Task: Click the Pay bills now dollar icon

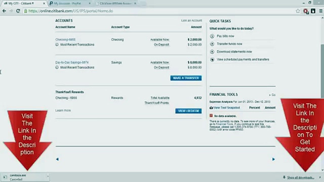Action: (x=212, y=36)
